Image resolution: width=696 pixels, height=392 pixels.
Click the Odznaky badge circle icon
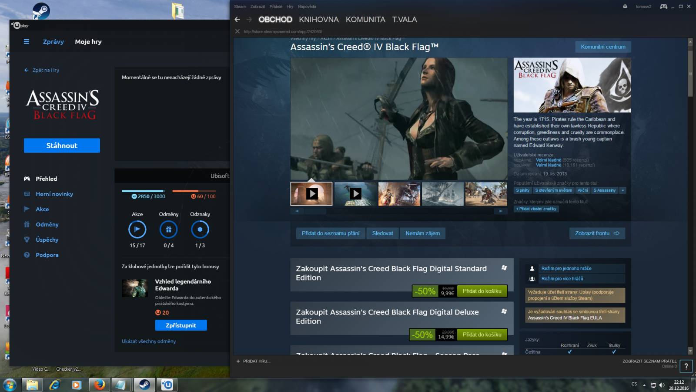pos(200,230)
